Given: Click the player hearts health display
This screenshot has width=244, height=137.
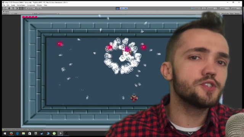Looking at the screenshot, I should (30, 17).
